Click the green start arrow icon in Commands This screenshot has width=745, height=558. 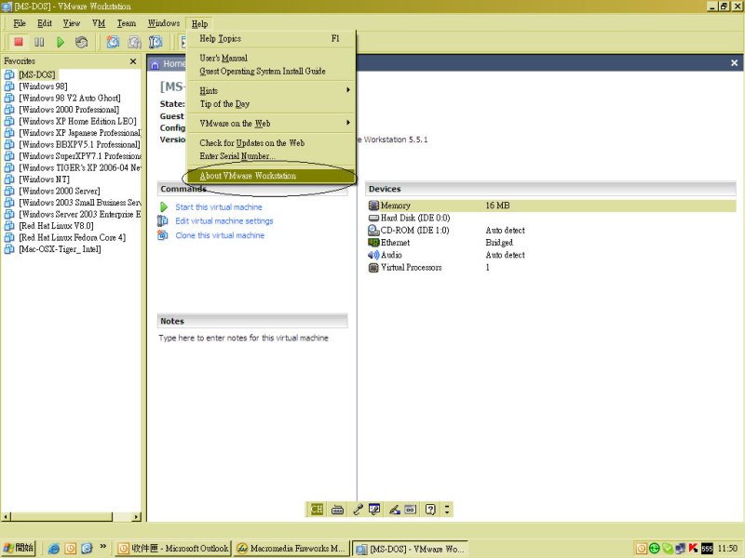164,206
